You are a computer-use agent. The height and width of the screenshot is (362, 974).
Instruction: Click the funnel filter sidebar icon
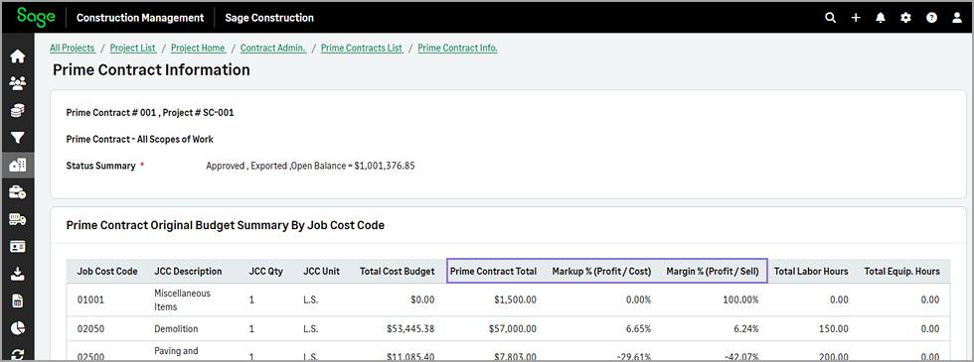(x=18, y=138)
